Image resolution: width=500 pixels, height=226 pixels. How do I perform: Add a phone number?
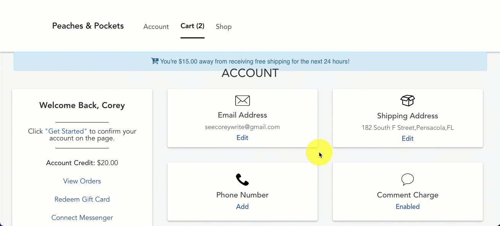(242, 207)
